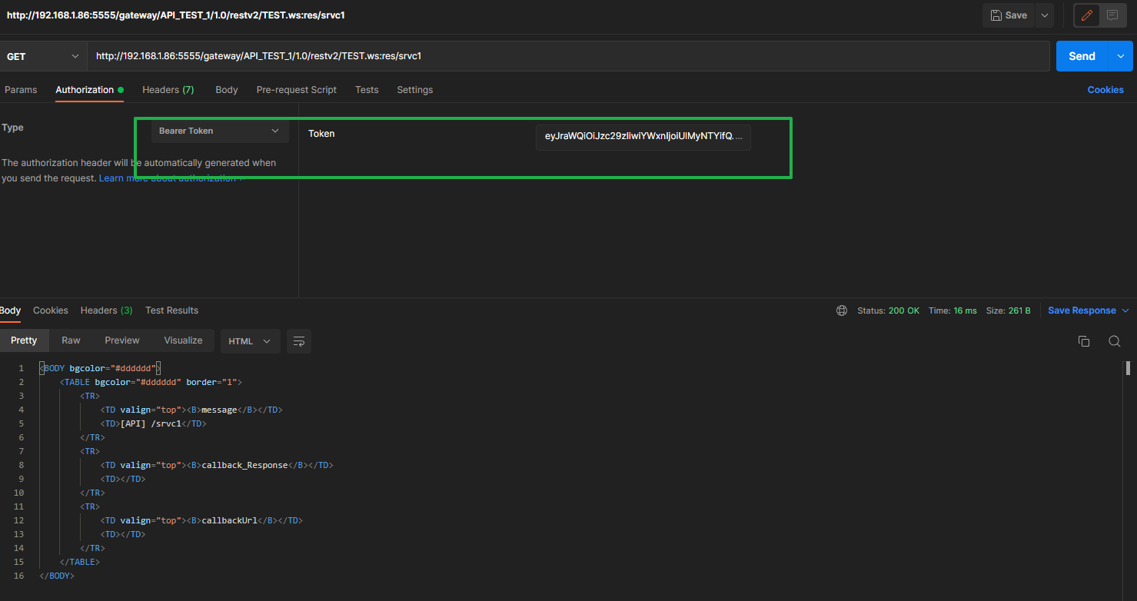1137x601 pixels.
Task: Click the pencil edit icon
Action: (1086, 15)
